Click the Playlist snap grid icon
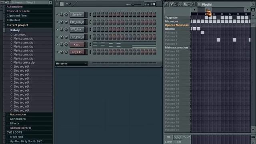This screenshot has height=144, width=256. coord(198,4)
